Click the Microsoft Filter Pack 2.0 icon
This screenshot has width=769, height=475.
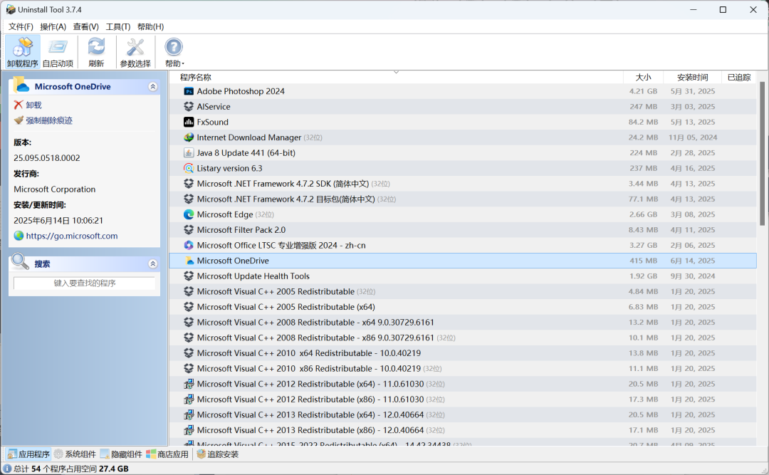(189, 229)
